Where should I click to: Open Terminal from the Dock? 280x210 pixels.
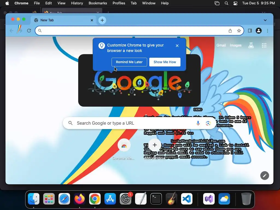pyautogui.click(x=156, y=199)
